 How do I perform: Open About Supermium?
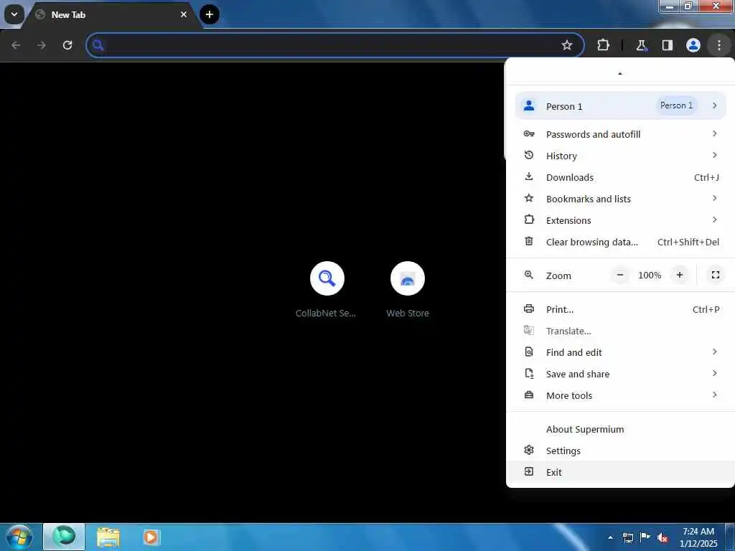click(620, 429)
